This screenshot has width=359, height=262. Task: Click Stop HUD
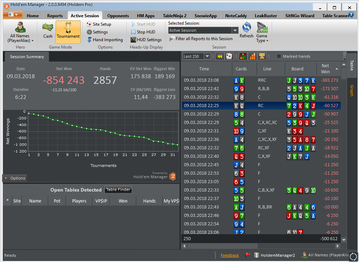point(143,32)
